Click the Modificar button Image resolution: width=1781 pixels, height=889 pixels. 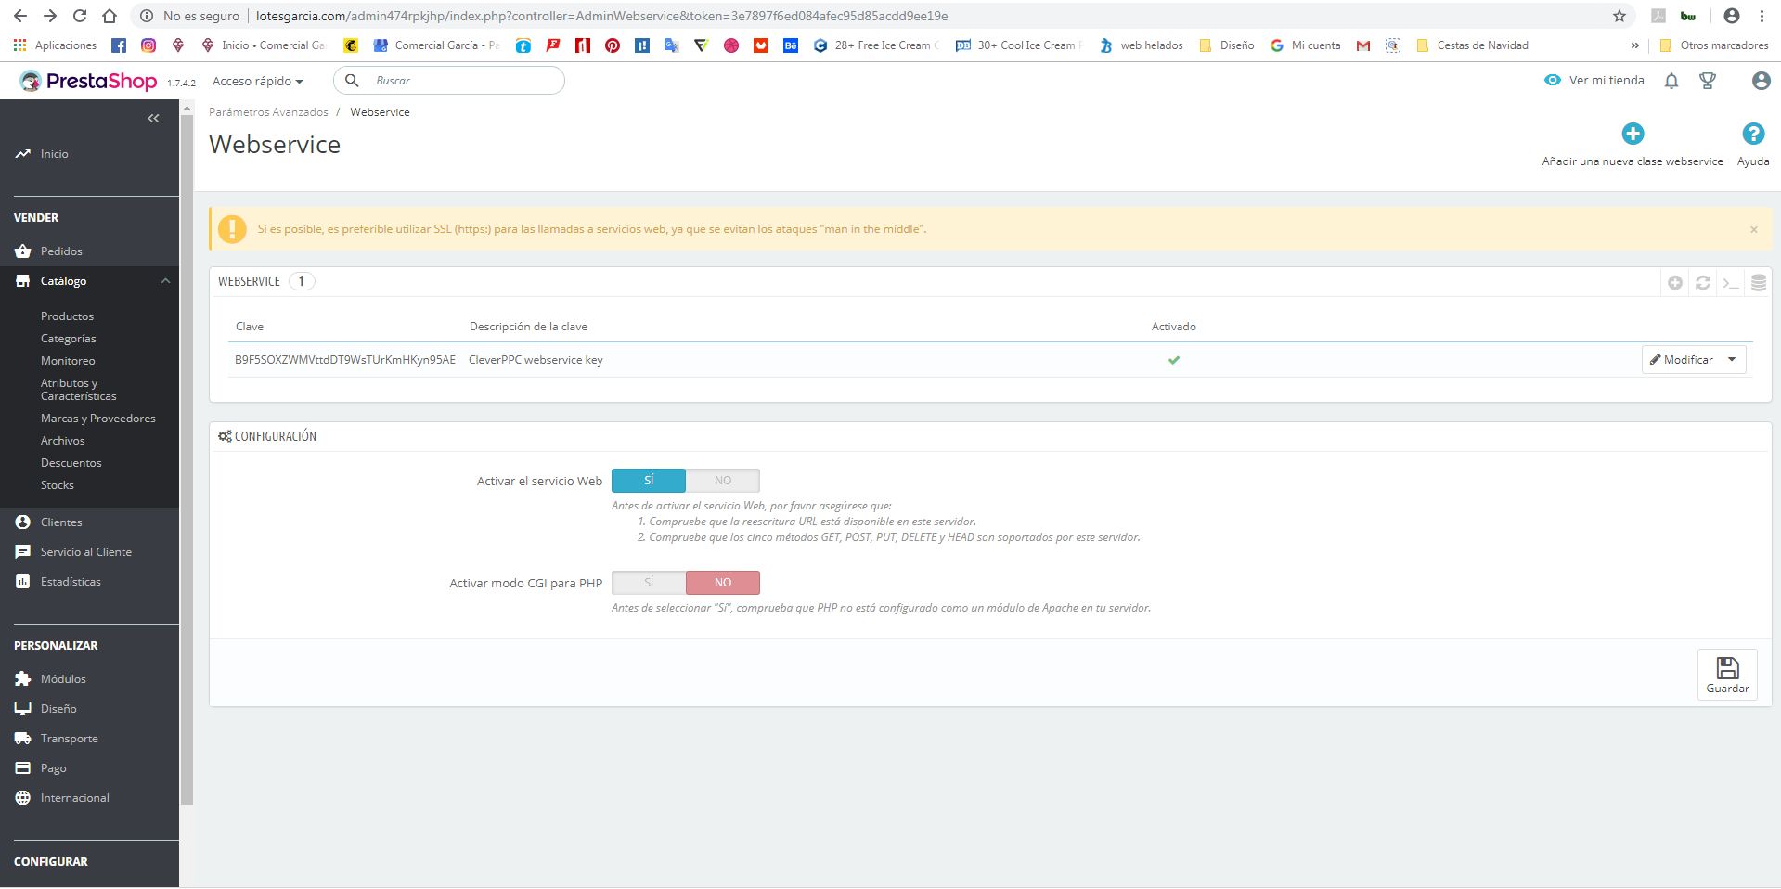pos(1682,360)
